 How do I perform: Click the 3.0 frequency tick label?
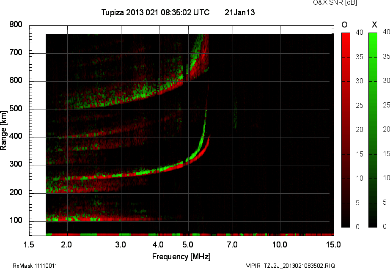tap(121, 244)
